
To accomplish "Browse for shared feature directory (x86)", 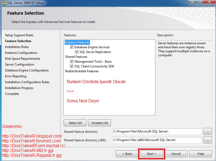I will click(x=208, y=140).
